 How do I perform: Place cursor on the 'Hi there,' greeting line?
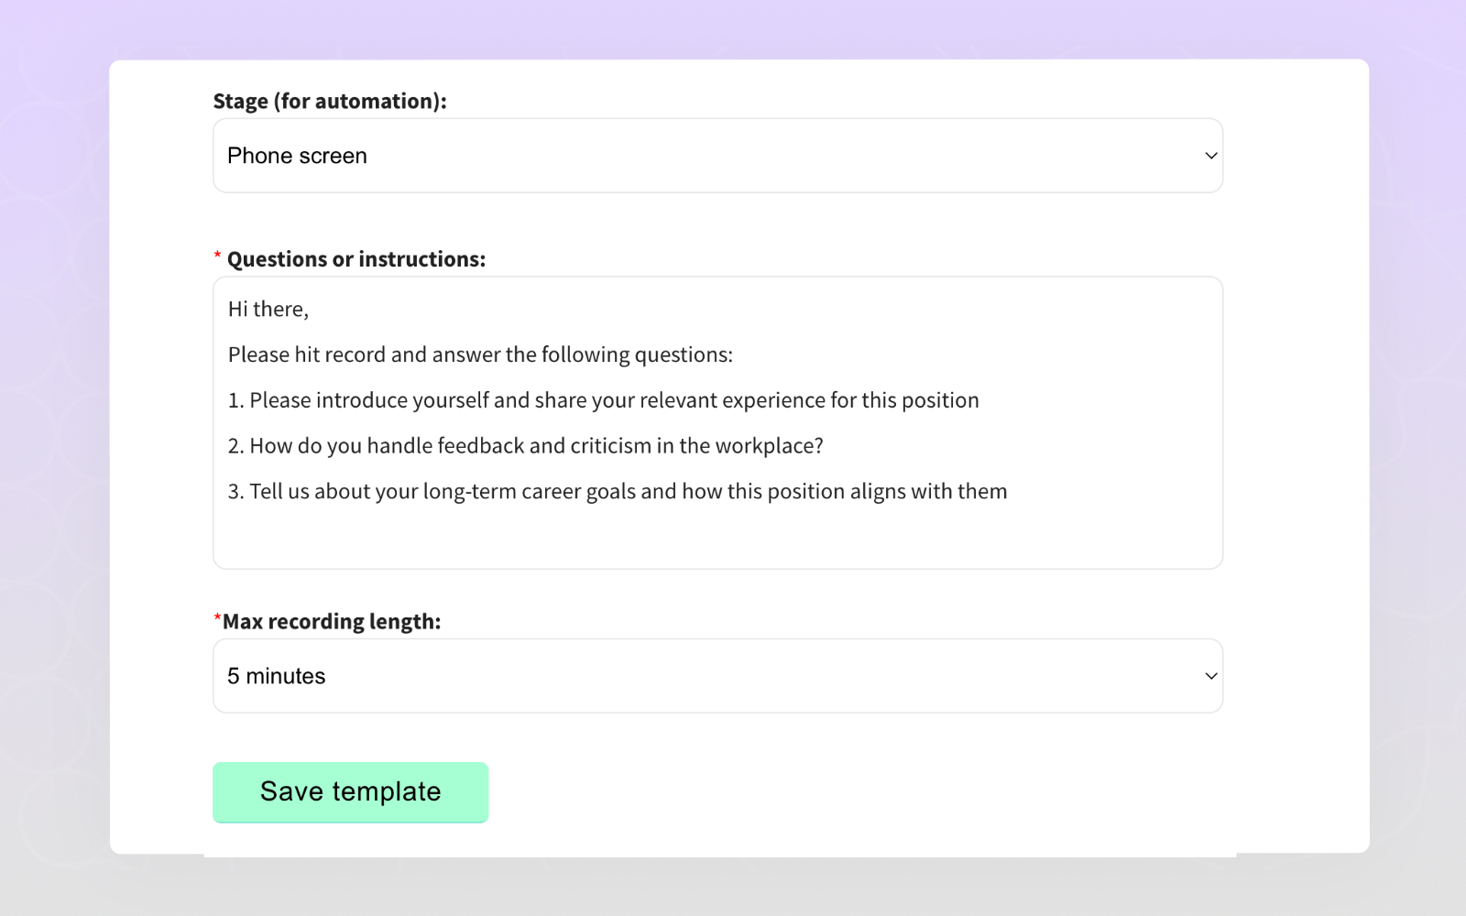coord(268,309)
